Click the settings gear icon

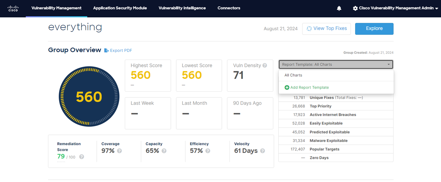tap(355, 8)
